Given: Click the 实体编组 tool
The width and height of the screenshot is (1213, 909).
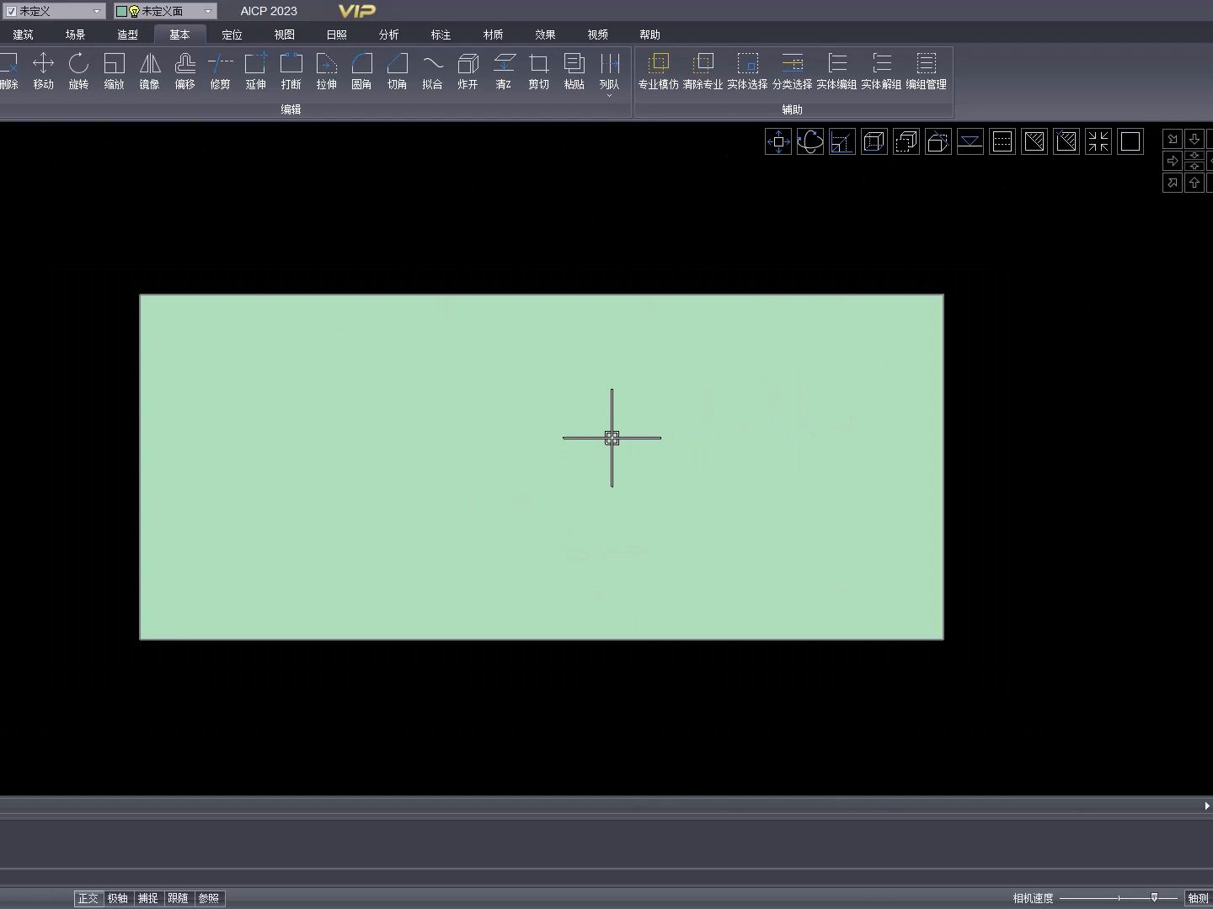Looking at the screenshot, I should [836, 72].
